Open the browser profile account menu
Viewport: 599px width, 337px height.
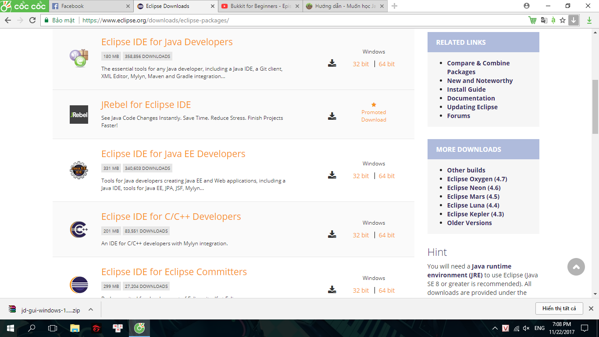[x=527, y=6]
